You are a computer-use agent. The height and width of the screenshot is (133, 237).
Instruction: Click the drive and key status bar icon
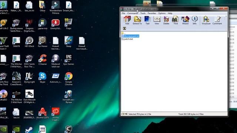coord(124,114)
